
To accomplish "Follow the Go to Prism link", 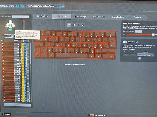I will [20, 6].
